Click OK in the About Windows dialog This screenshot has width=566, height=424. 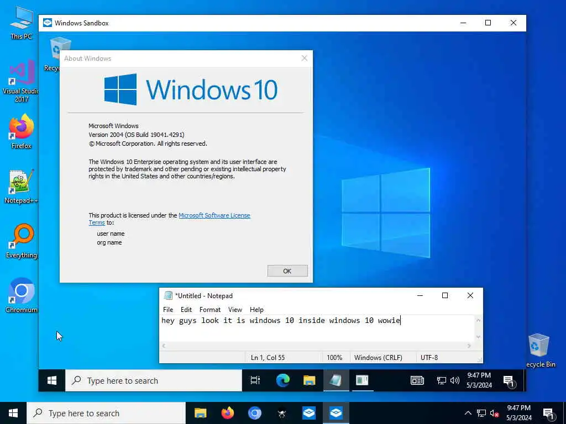[x=287, y=271]
